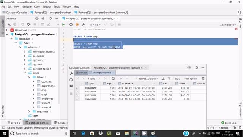Open results grid settings gear
Viewport: 243px width, 137px height.
203,78
